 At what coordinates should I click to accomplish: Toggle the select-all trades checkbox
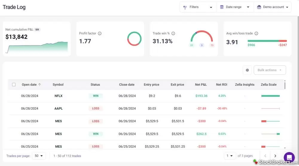point(14,85)
